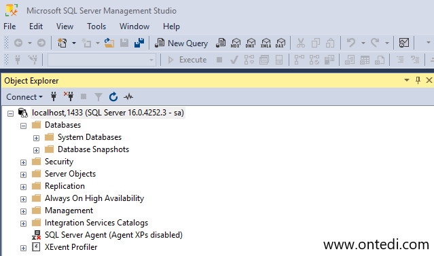
Task: Collapse the Databases folder
Action: click(24, 126)
